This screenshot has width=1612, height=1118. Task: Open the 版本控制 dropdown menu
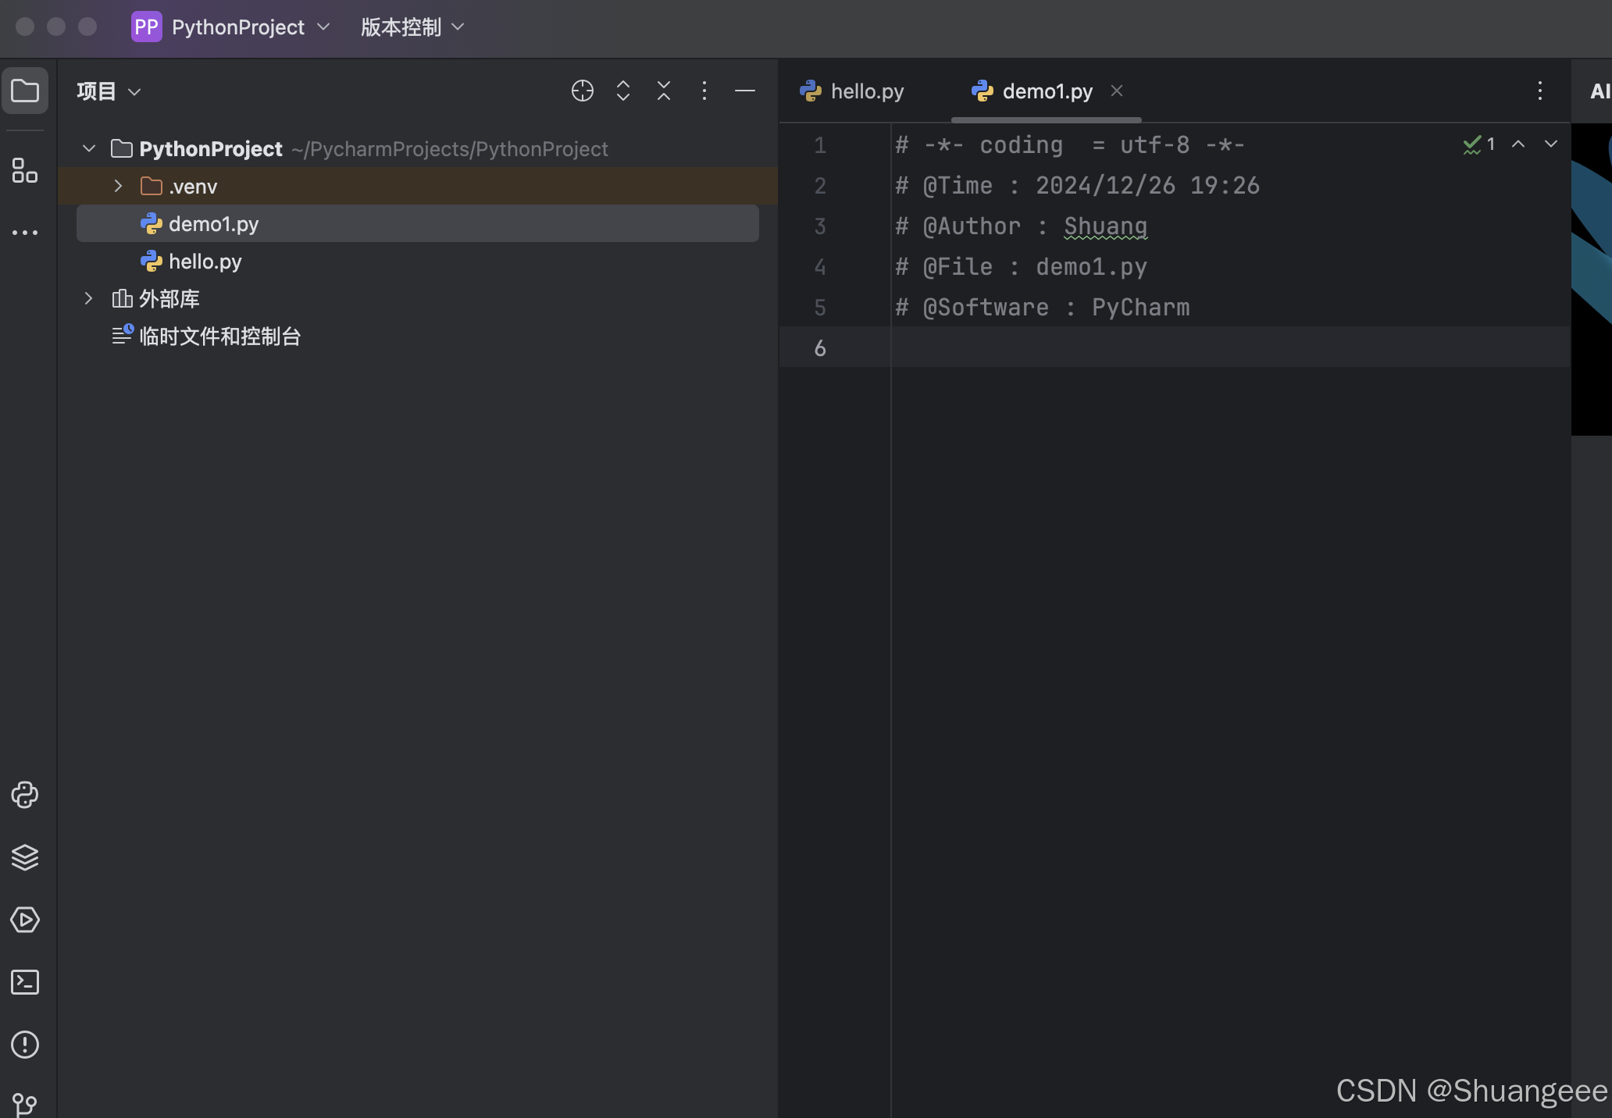coord(412,27)
